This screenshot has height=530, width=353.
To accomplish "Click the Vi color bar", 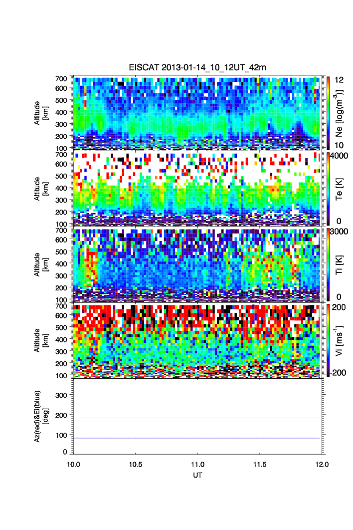I will tap(328, 340).
